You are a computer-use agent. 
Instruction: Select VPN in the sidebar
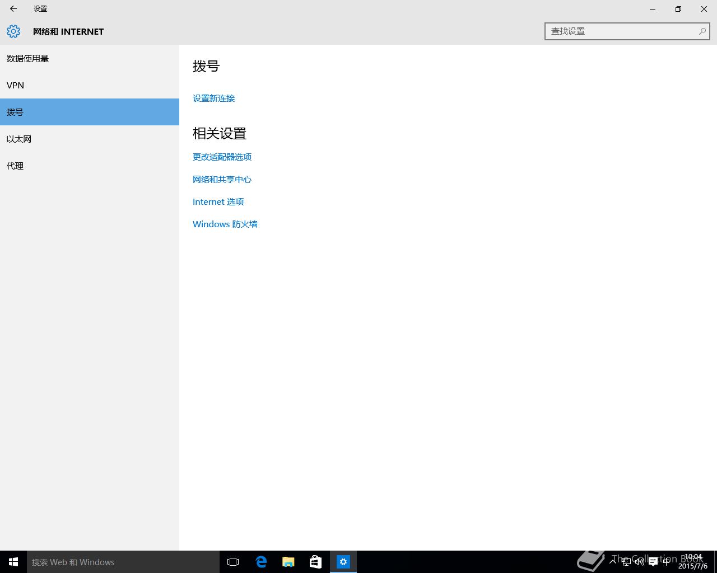point(90,85)
